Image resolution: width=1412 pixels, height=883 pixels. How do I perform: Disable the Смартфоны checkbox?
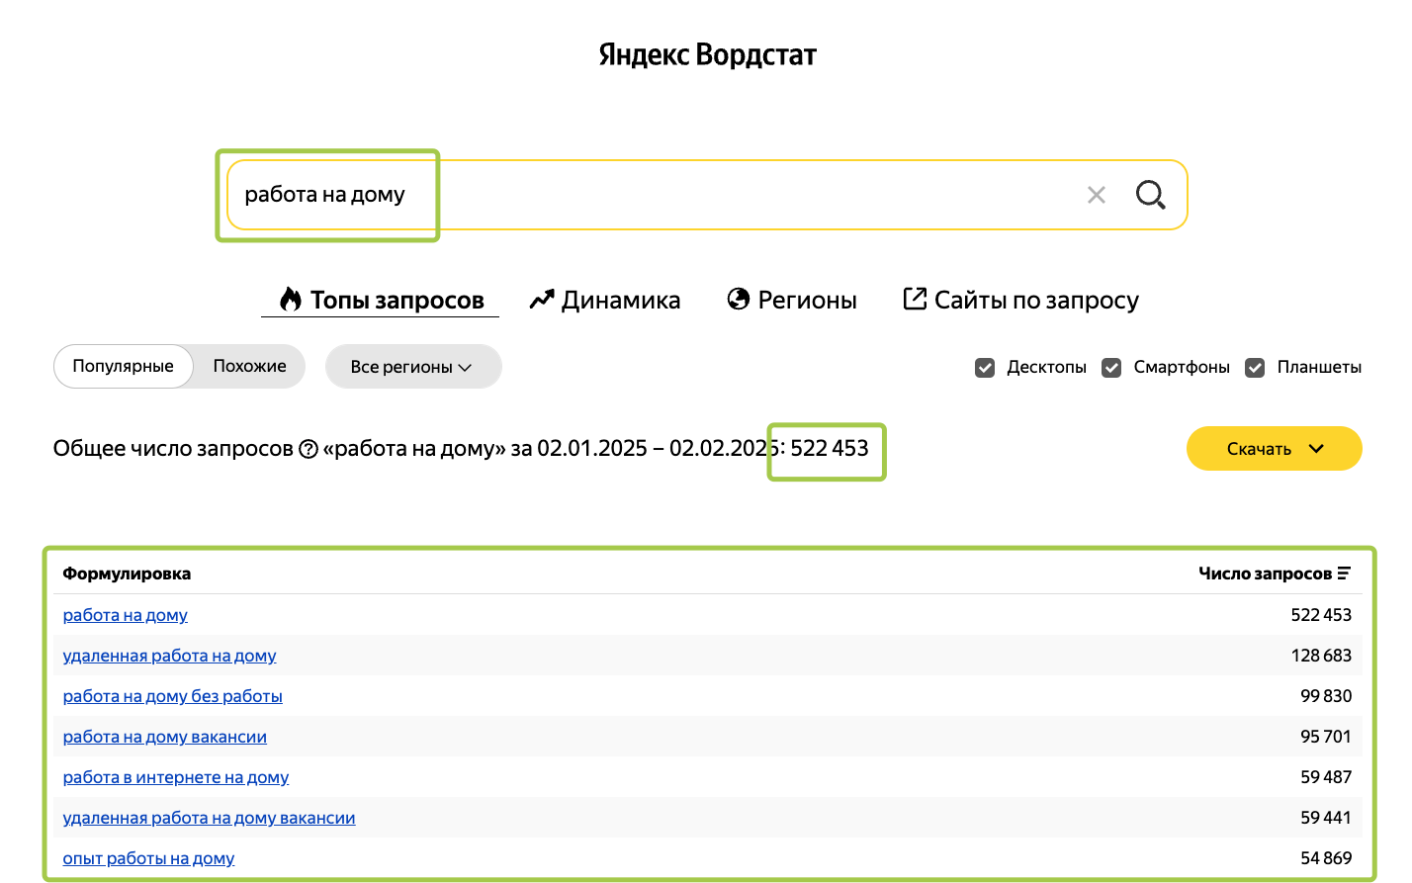1110,367
